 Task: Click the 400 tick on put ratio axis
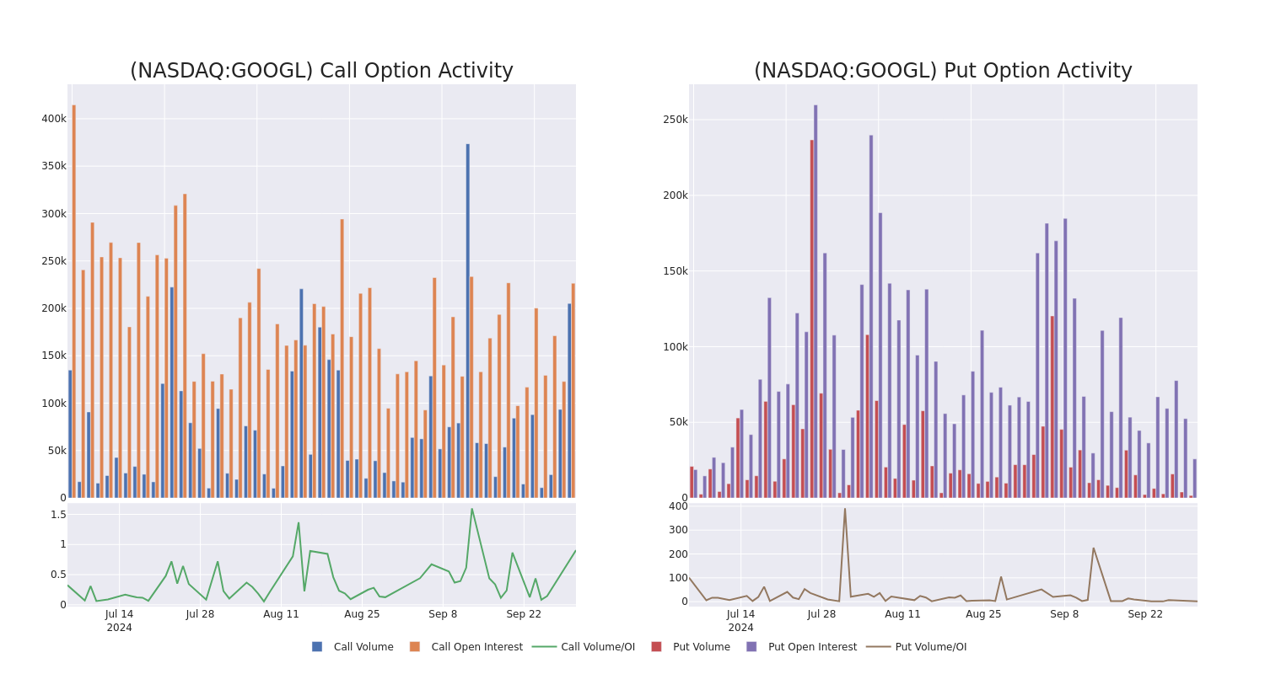pyautogui.click(x=679, y=506)
